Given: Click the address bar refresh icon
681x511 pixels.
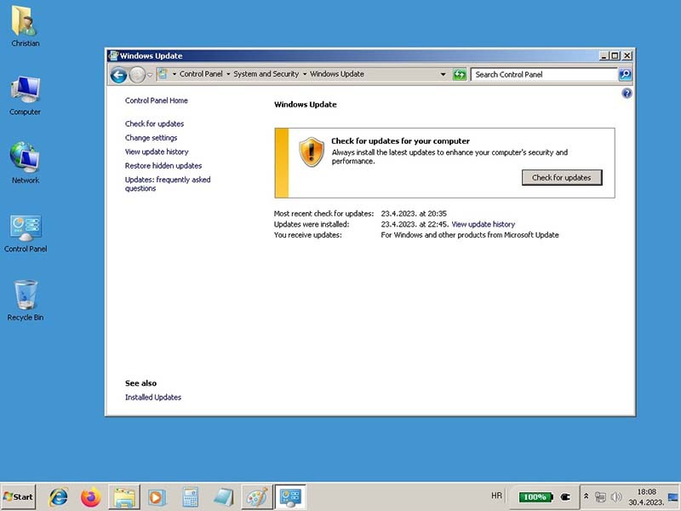Looking at the screenshot, I should point(461,75).
